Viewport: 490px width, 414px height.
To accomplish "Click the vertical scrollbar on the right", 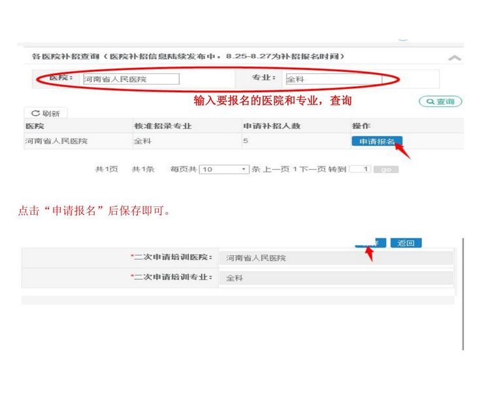I will tap(463, 294).
